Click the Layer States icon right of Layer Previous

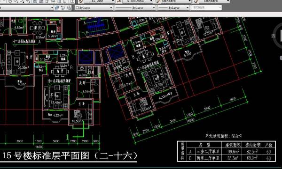point(69,7)
